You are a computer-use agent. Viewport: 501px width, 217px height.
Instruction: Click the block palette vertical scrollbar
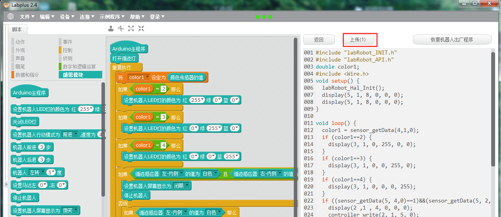coord(103,139)
